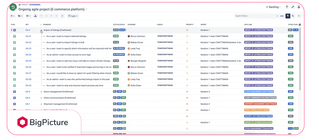Open the project title dropdown chevron

coord(87,9)
